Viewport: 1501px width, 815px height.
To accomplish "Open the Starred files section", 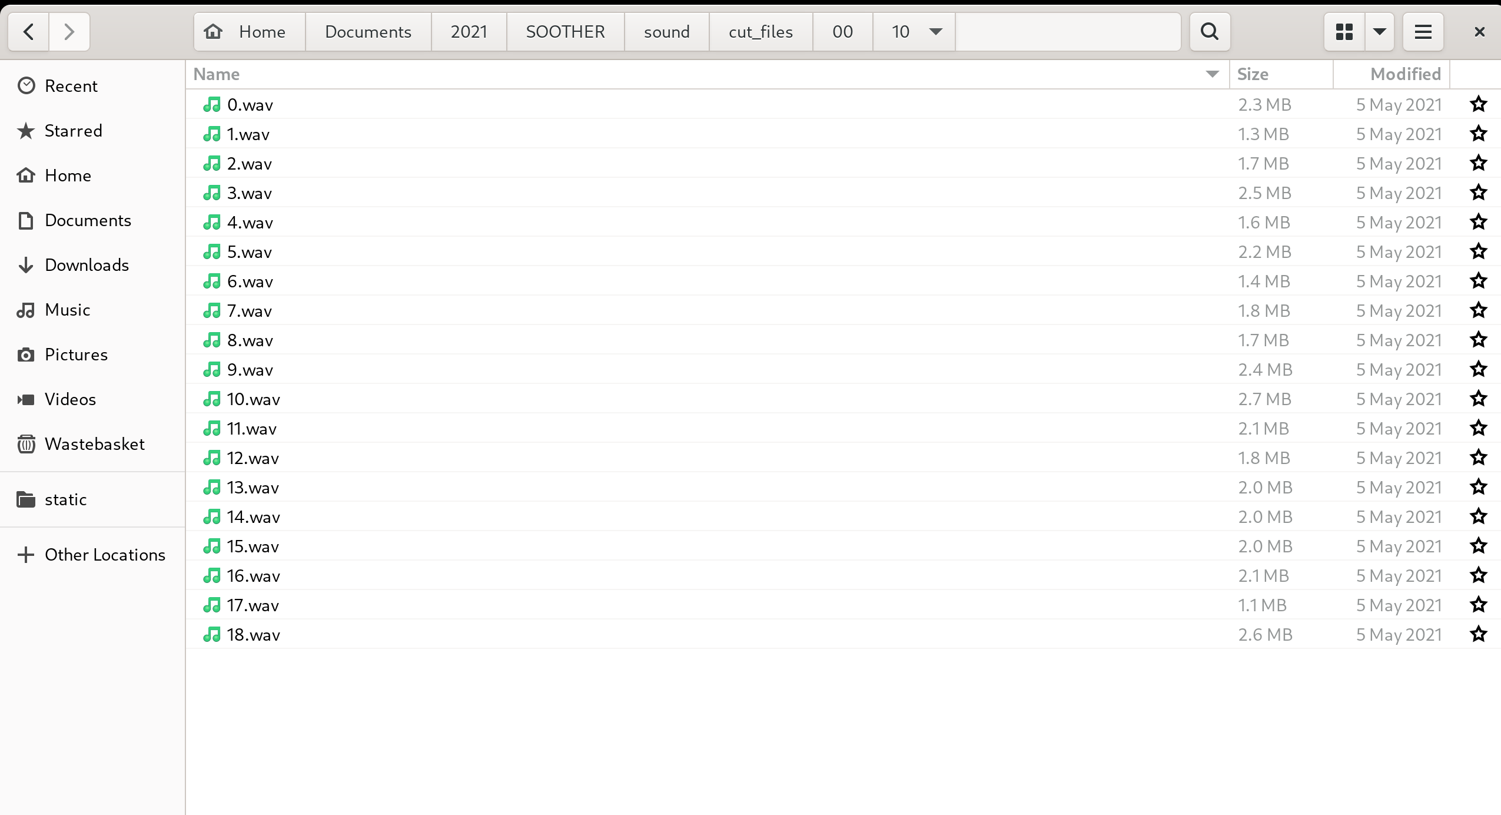I will tap(73, 130).
